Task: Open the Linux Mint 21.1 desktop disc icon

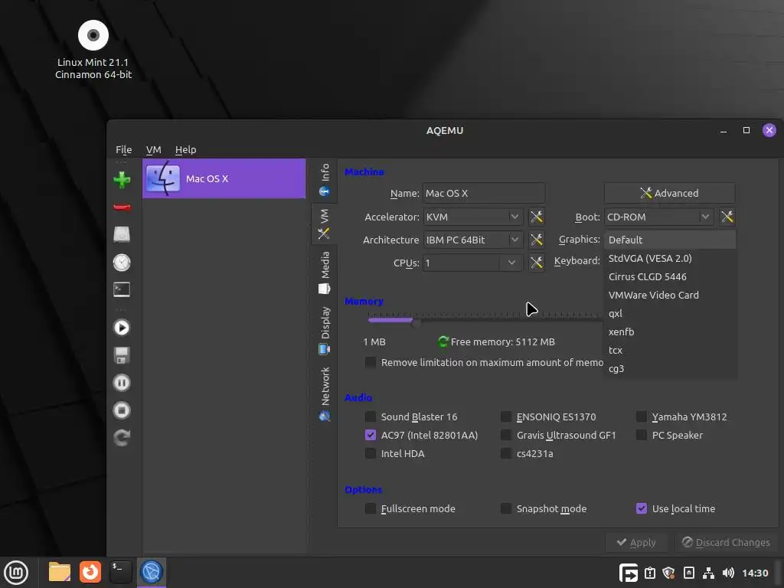Action: pos(93,35)
